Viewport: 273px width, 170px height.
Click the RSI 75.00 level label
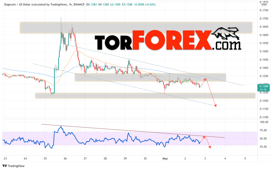pos(264,130)
